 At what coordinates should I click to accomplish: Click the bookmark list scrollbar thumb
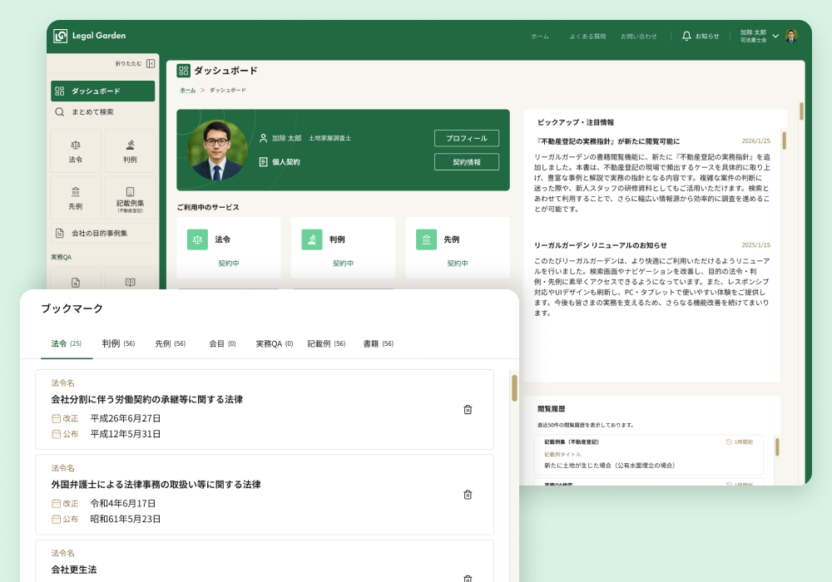[514, 388]
